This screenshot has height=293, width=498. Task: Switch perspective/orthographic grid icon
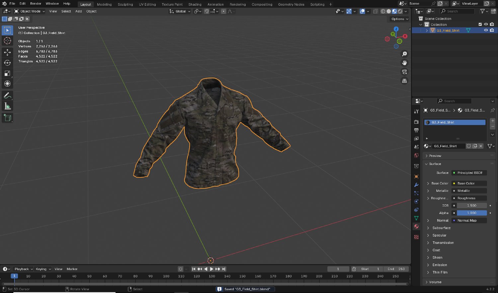click(x=404, y=81)
